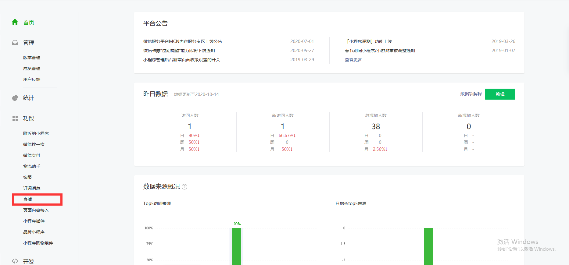
Task: Click the 访问人数 value 1
Action: [190, 126]
